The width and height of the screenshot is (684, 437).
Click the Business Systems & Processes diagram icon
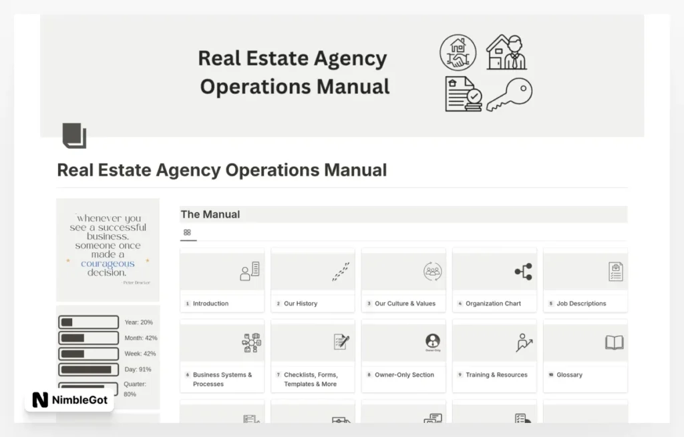click(x=251, y=342)
